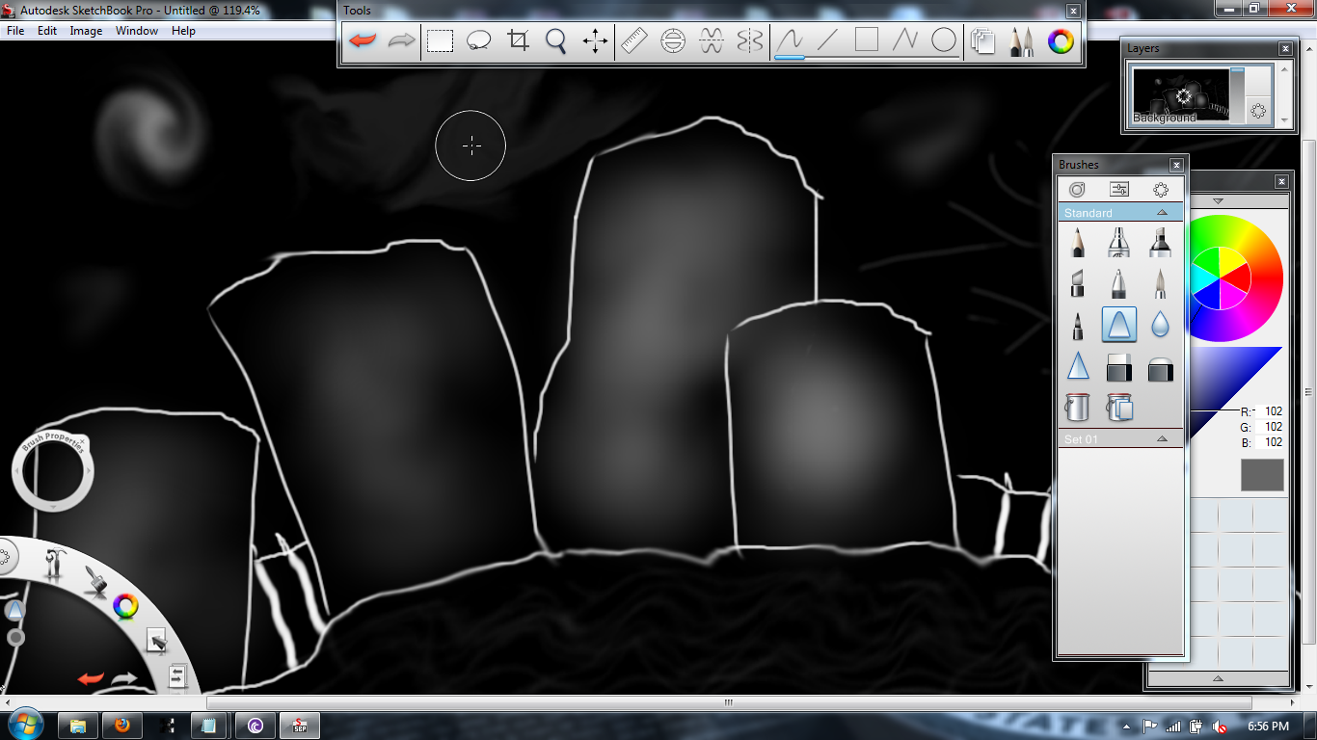Select the Blur water drop brush
This screenshot has width=1317, height=740.
click(1160, 325)
